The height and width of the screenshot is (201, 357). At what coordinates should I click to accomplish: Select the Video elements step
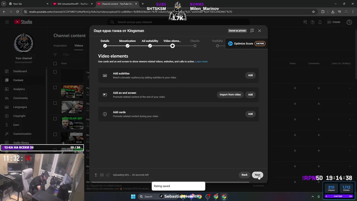[x=172, y=43]
